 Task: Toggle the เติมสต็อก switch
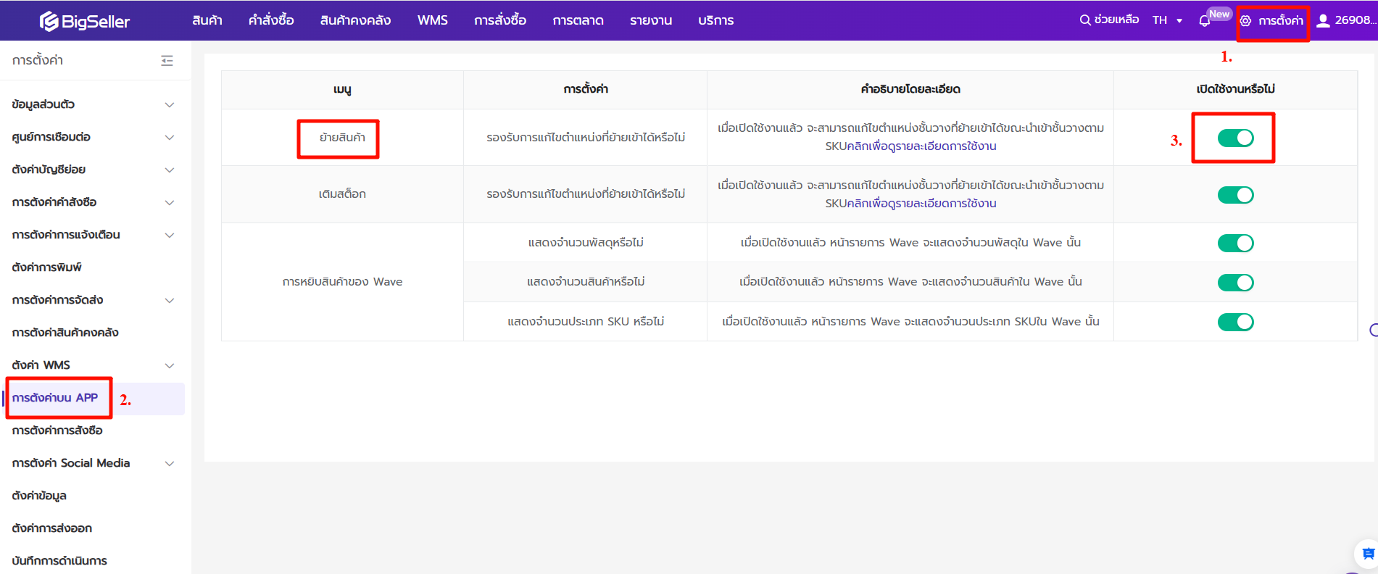[1235, 195]
